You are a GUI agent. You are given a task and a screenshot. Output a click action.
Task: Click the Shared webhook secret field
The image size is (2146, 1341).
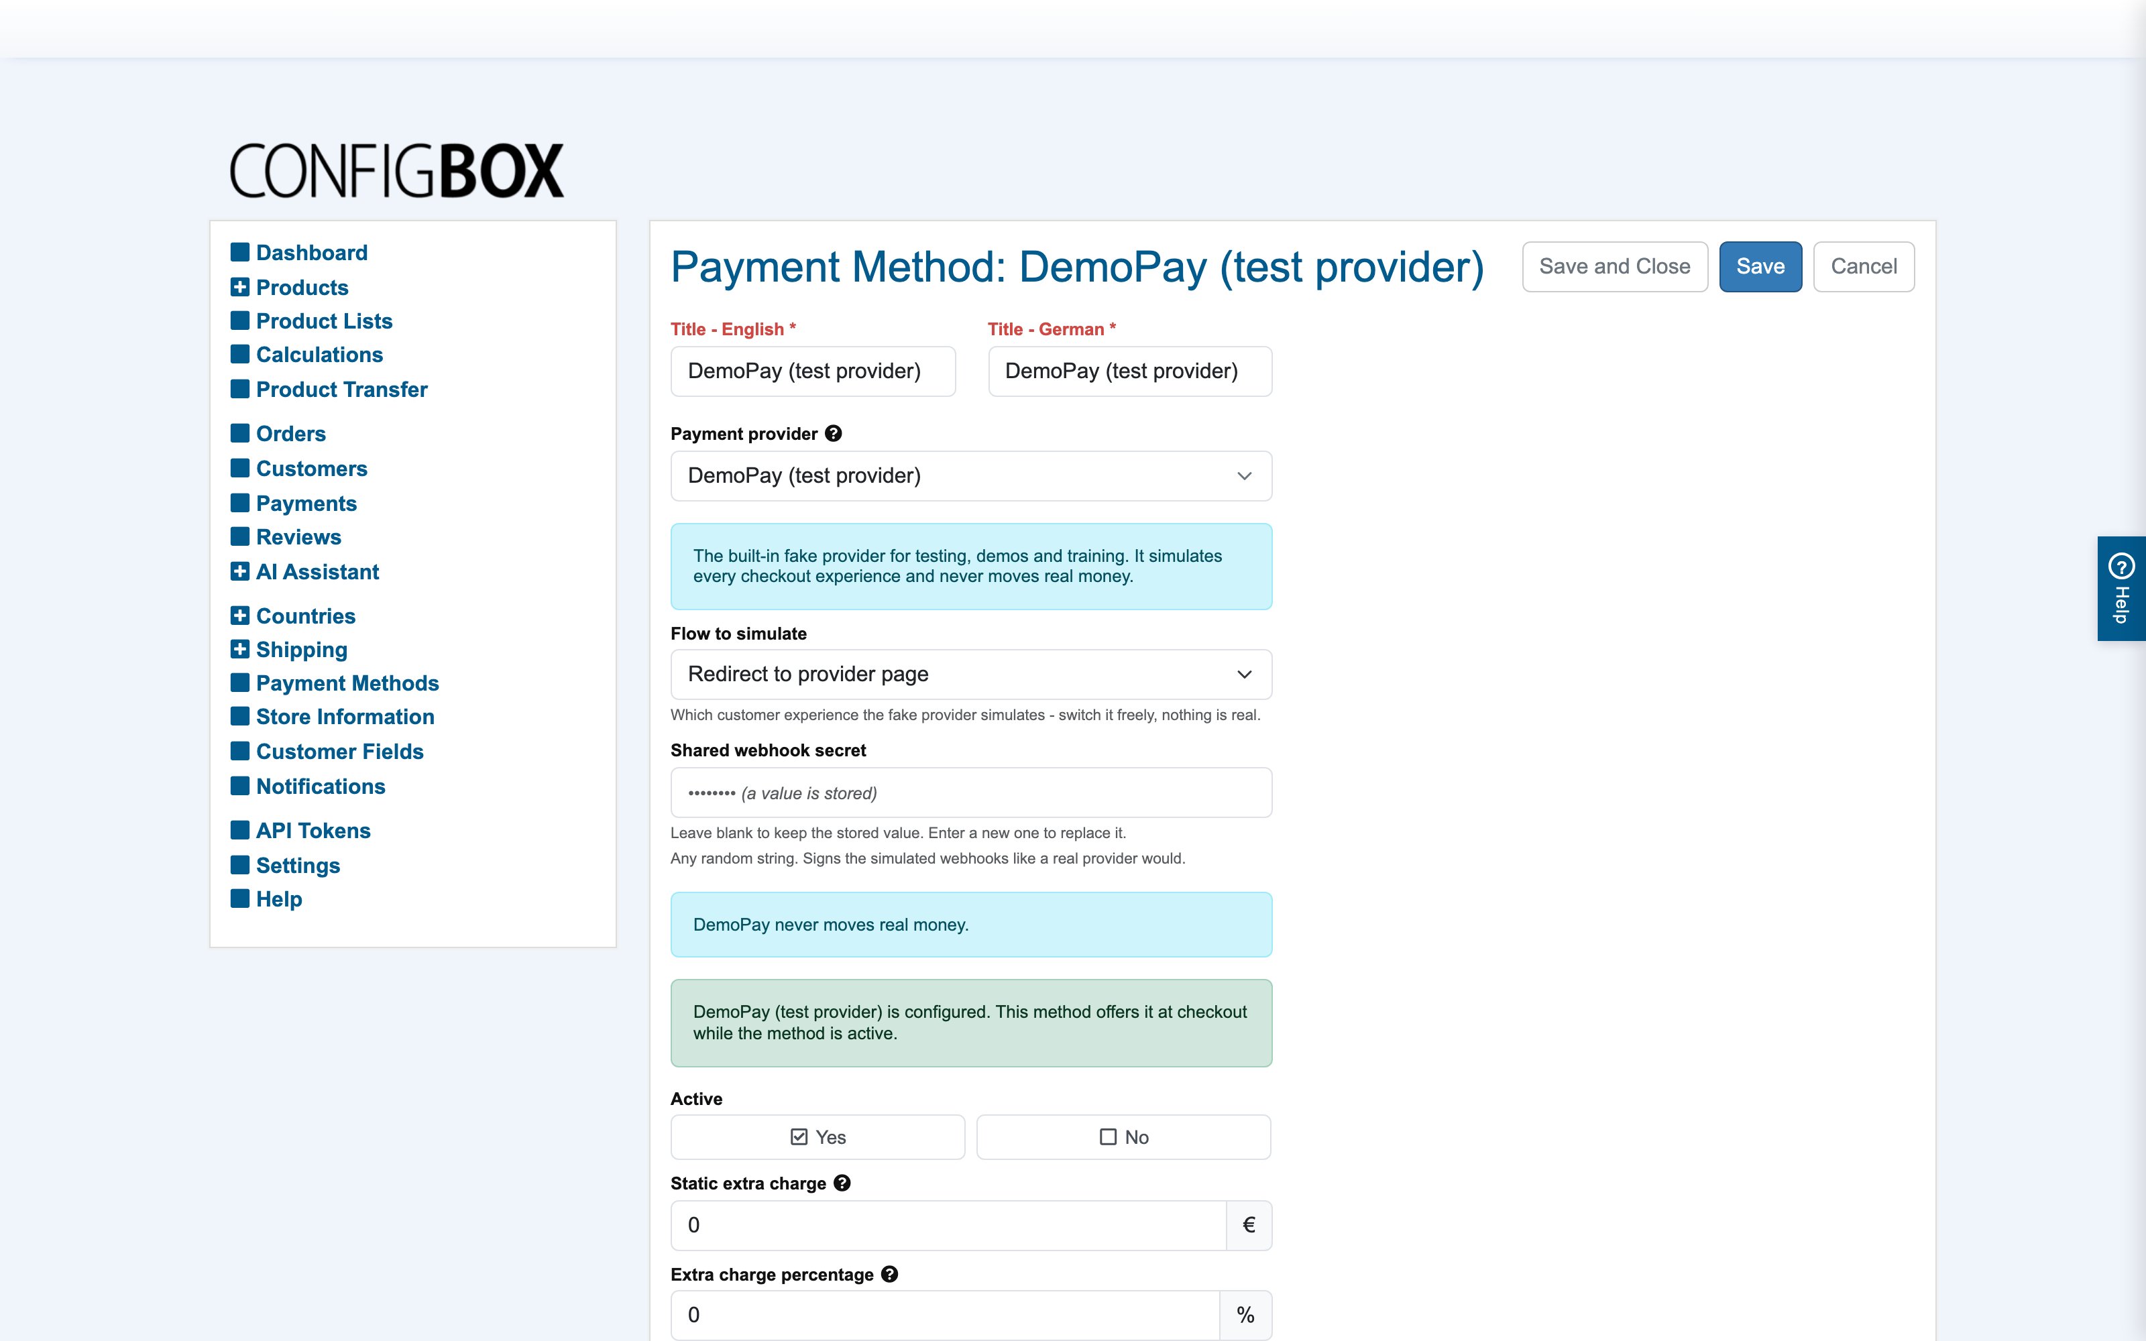point(971,793)
